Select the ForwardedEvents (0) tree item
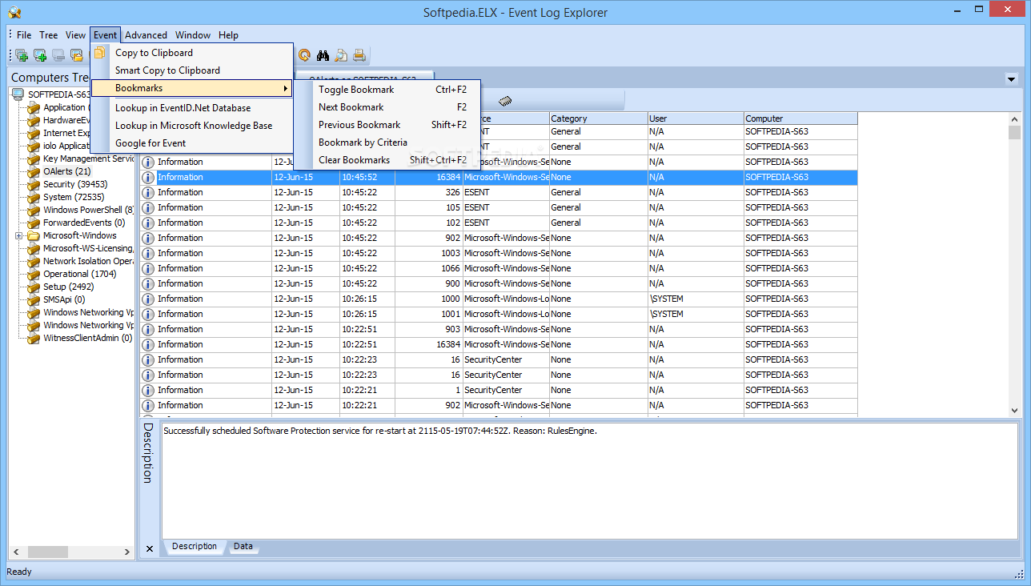Viewport: 1031px width, 586px height. pyautogui.click(x=84, y=223)
